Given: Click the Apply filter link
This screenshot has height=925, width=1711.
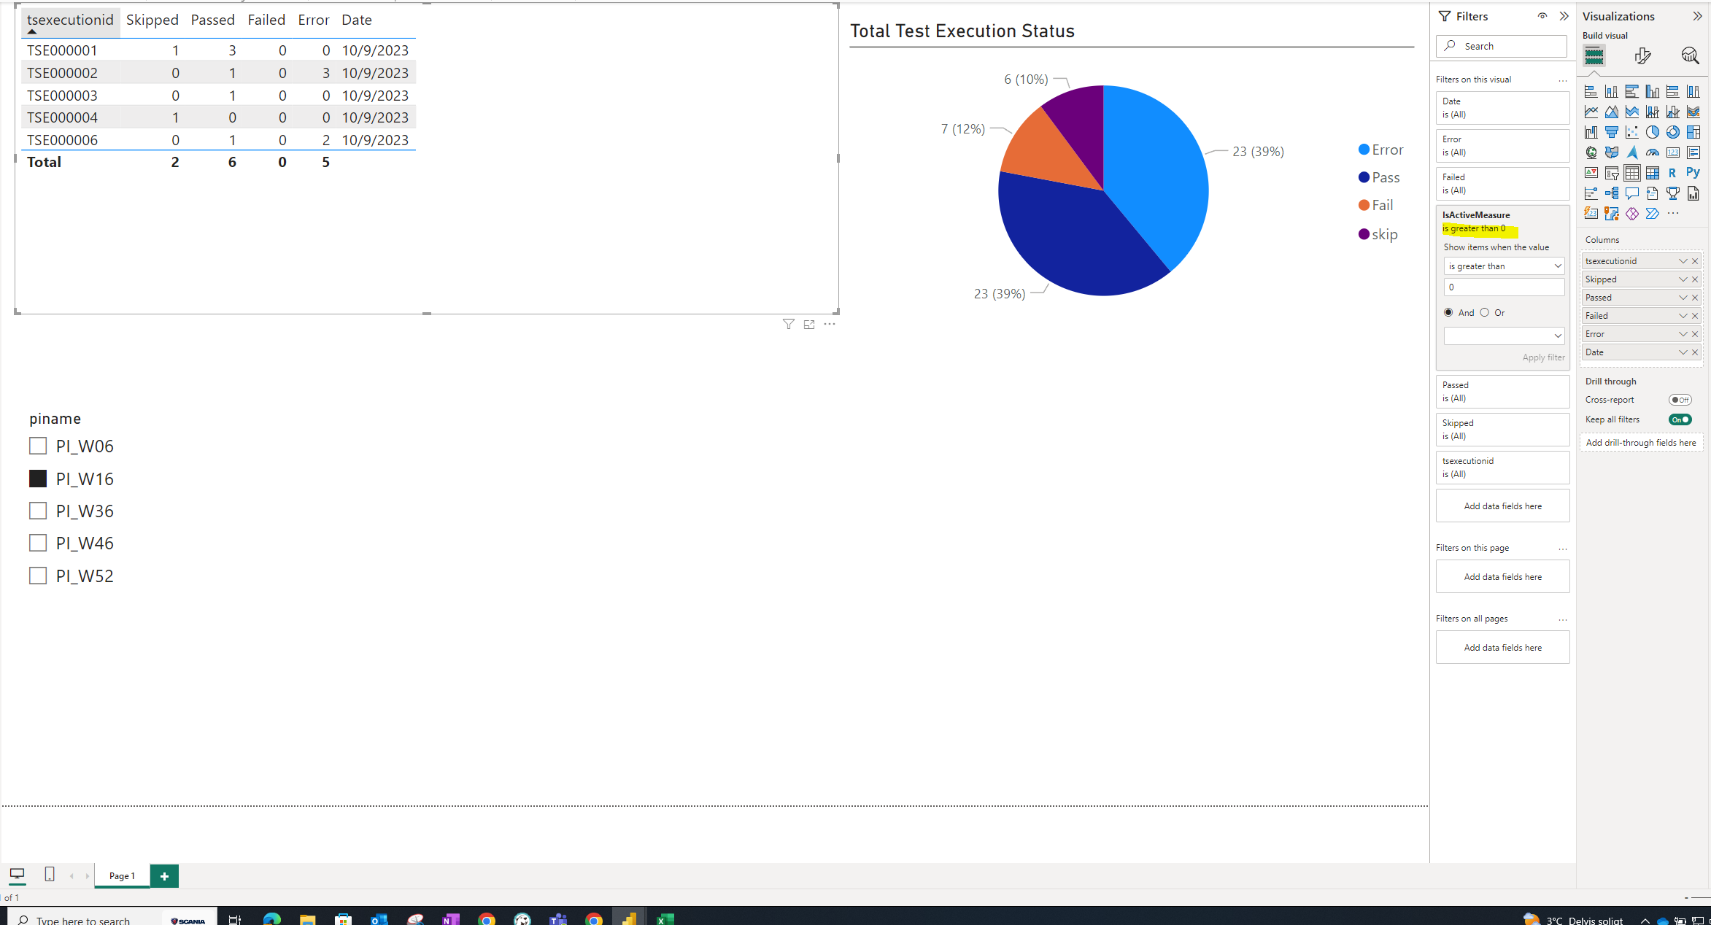Looking at the screenshot, I should (x=1543, y=357).
